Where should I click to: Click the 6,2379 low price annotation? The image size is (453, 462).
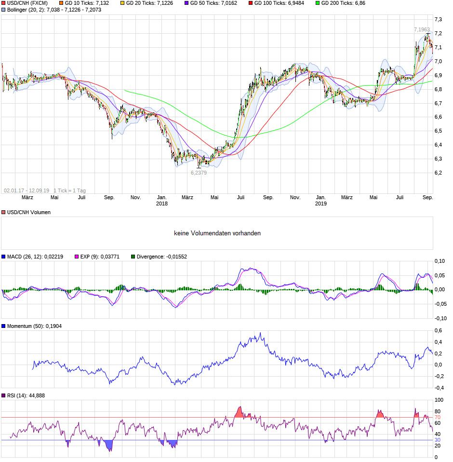199,173
